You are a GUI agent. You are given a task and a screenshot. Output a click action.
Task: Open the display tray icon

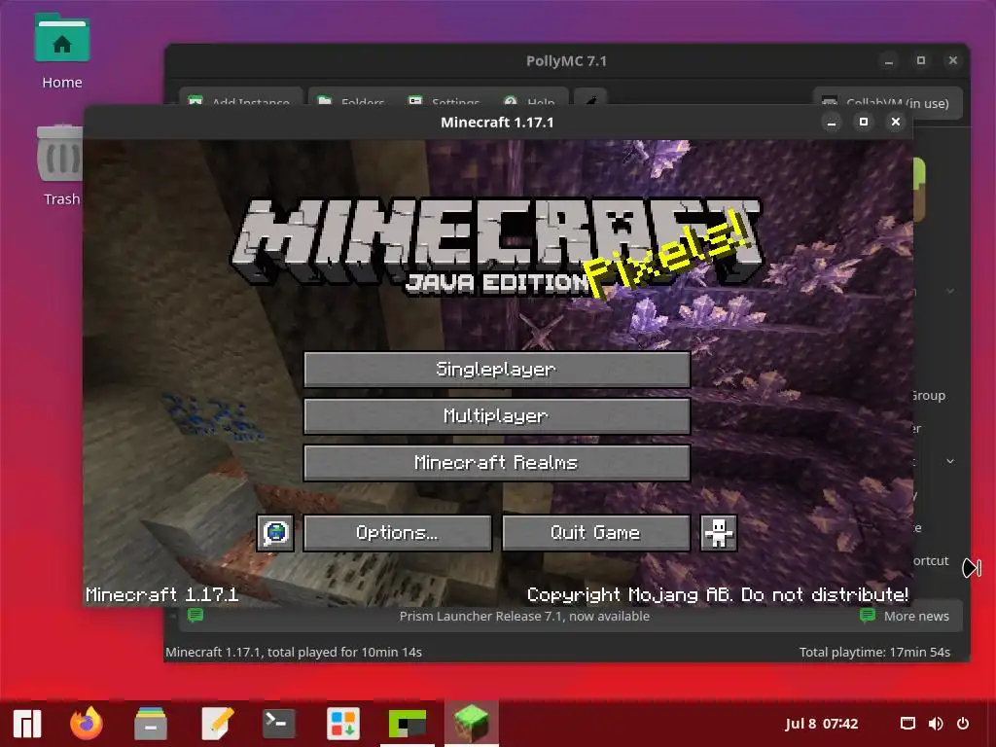click(908, 724)
